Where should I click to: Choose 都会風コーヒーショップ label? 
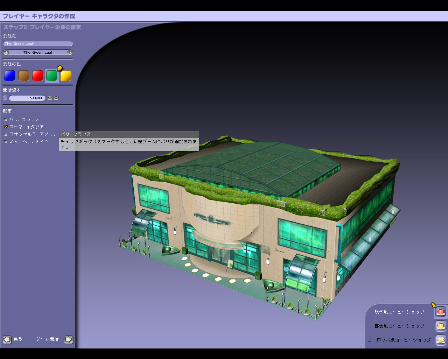[x=399, y=326]
